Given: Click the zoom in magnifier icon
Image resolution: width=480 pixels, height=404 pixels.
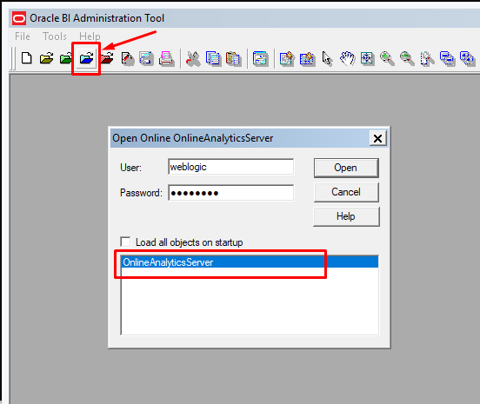Looking at the screenshot, I should [387, 59].
